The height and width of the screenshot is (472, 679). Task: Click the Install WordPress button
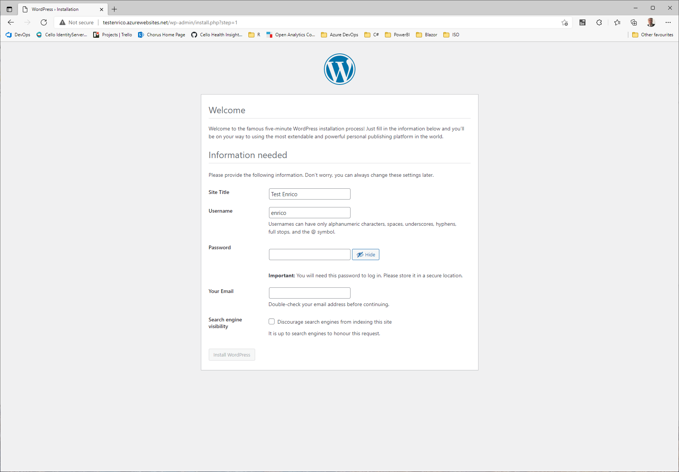tap(232, 354)
